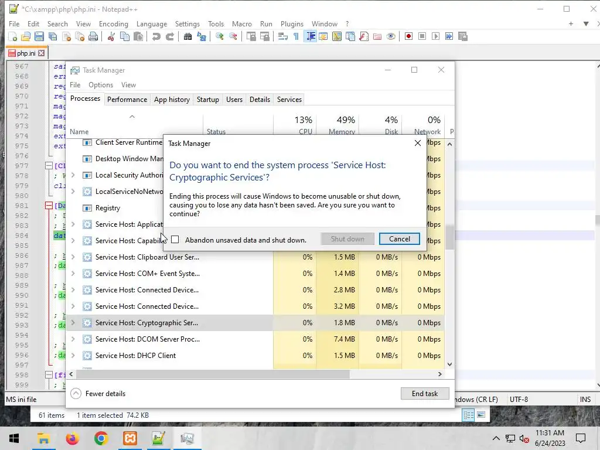Screen dimensions: 600x450
Task: Open Firefox from the taskbar
Action: tap(72, 438)
